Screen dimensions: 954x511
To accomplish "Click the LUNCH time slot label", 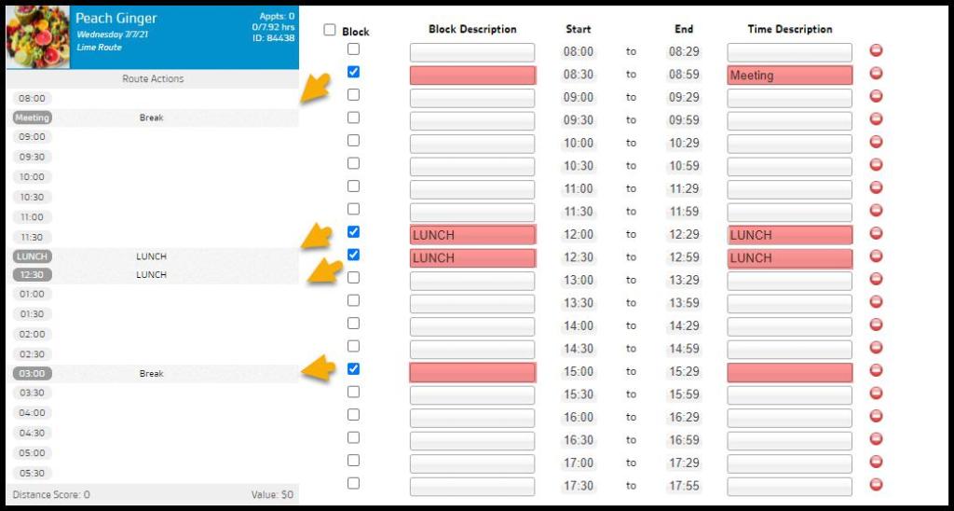I will [x=33, y=256].
